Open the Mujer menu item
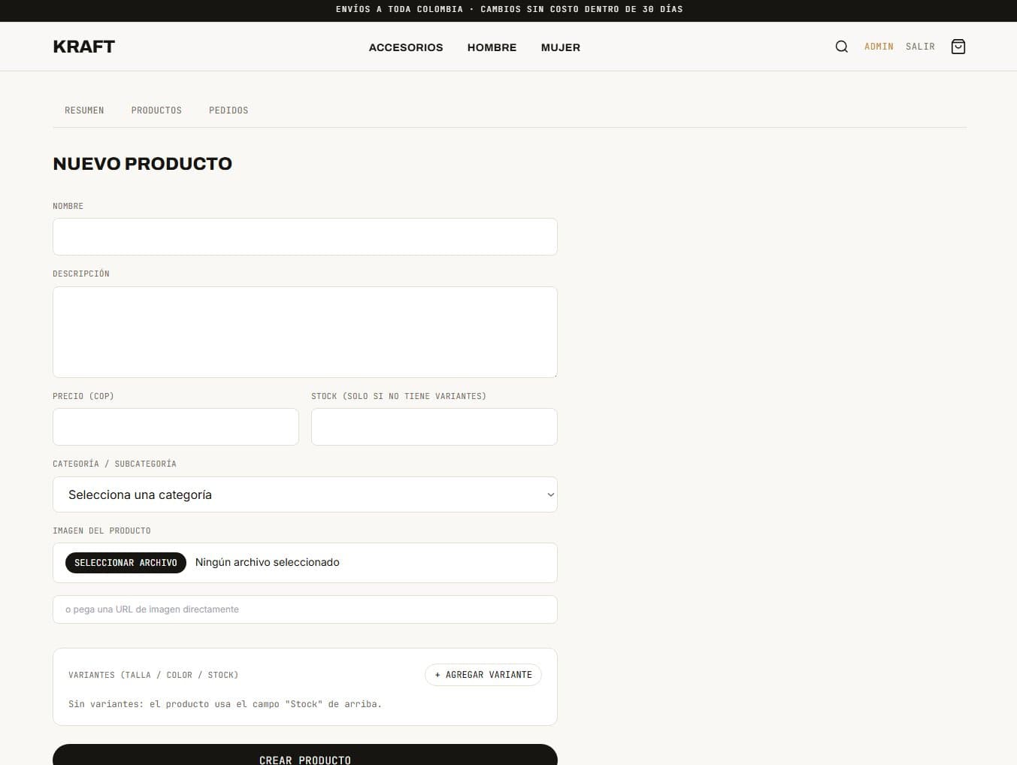The height and width of the screenshot is (765, 1017). pyautogui.click(x=561, y=47)
